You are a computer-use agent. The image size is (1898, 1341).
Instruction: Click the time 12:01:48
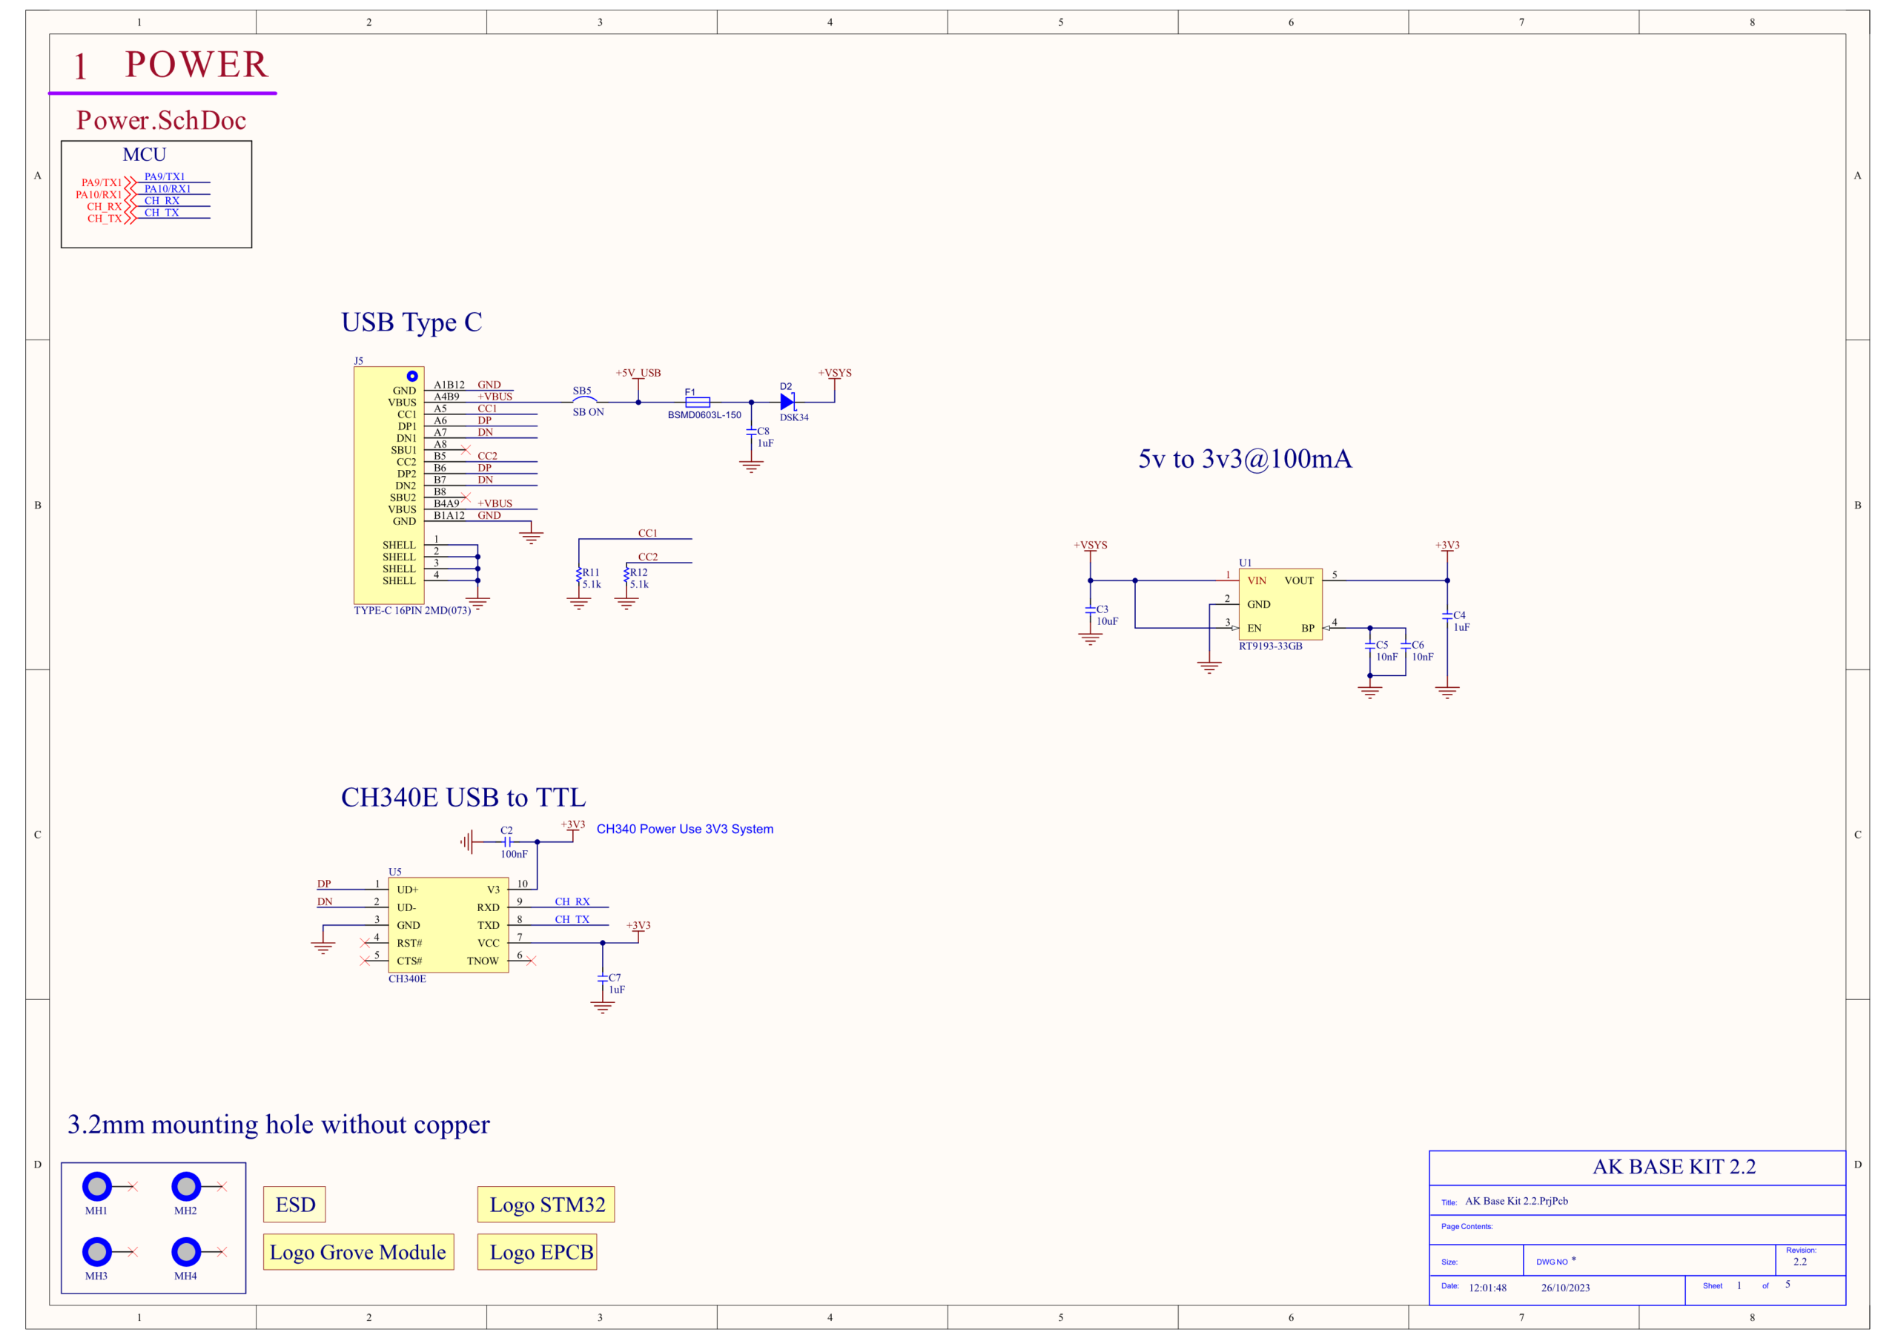(x=1487, y=1288)
